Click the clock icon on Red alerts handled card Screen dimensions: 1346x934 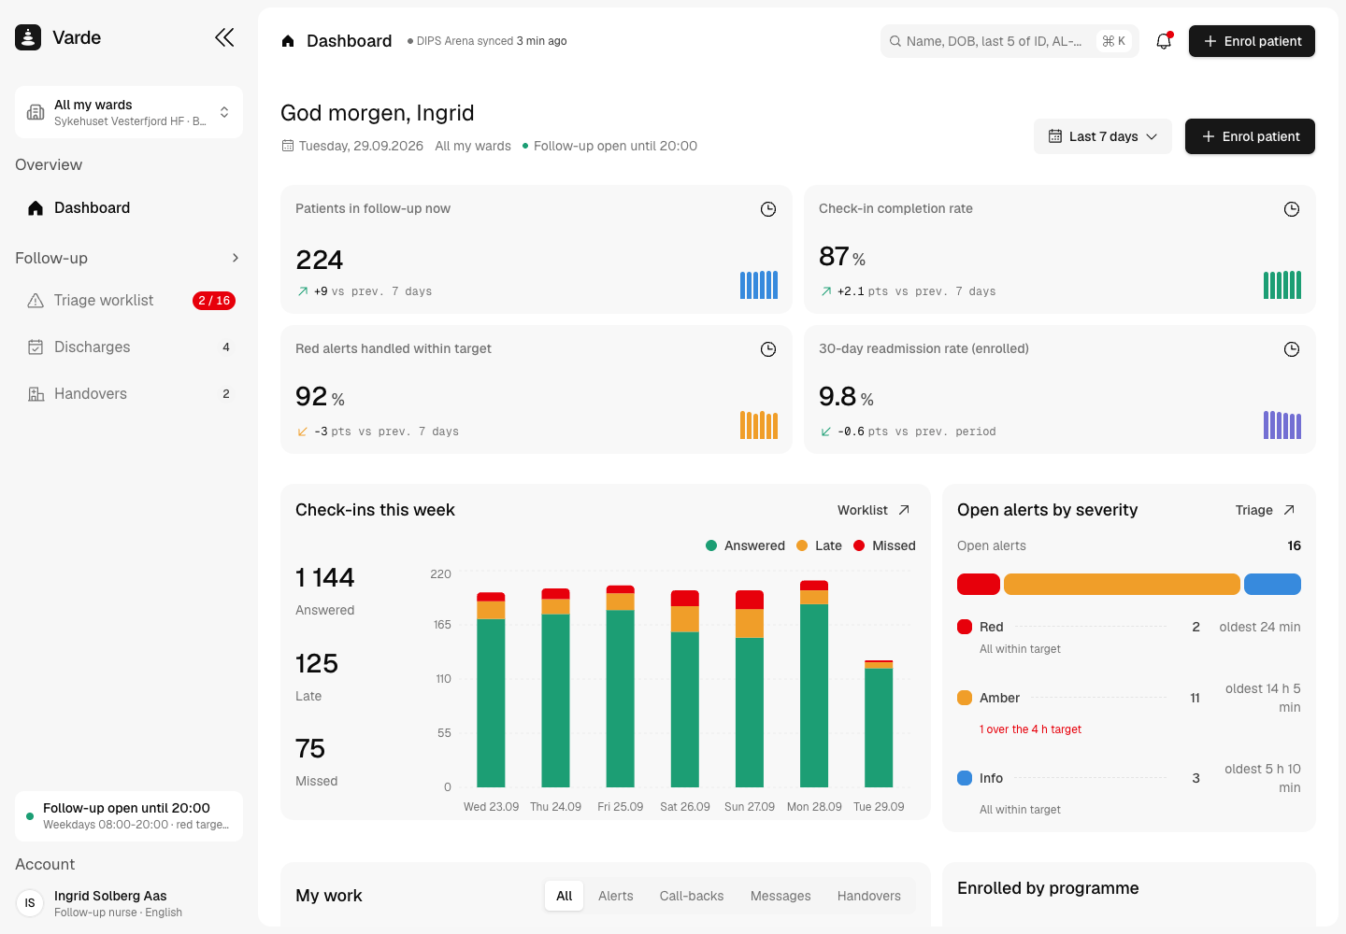coord(768,349)
